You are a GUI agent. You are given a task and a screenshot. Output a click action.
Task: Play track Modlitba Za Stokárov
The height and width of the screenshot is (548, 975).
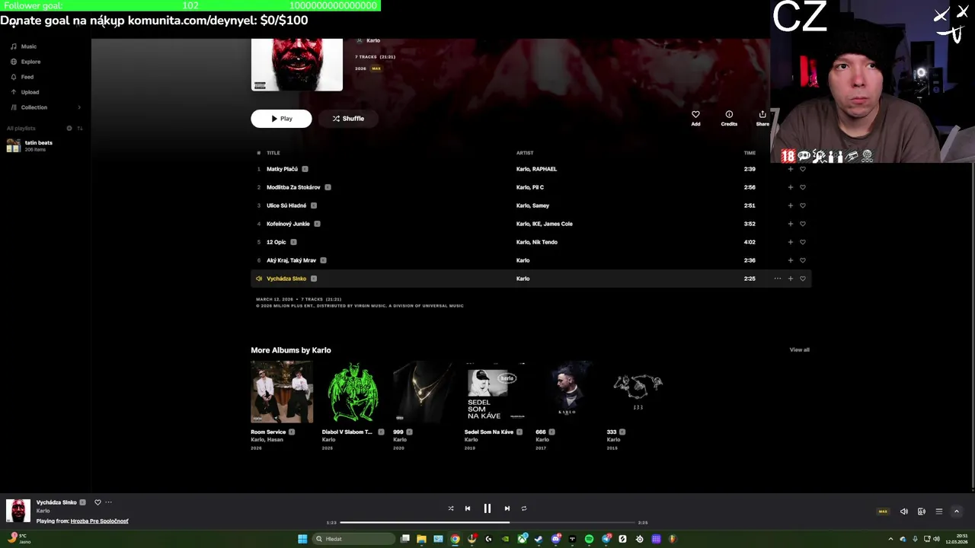click(293, 187)
